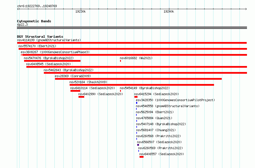Click nsv4546558 (gnomADStructuralVariants) label
Image resolution: width=255 pixels, height=168 pixels.
pyautogui.click(x=168, y=106)
